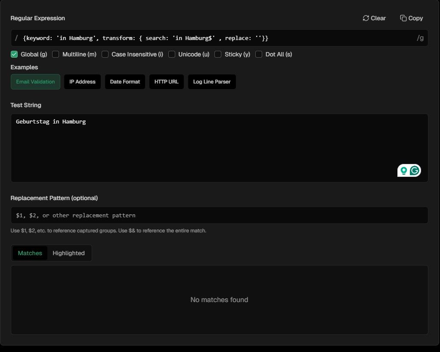Click inside the regular expression input field
The image size is (440, 352).
[x=215, y=38]
